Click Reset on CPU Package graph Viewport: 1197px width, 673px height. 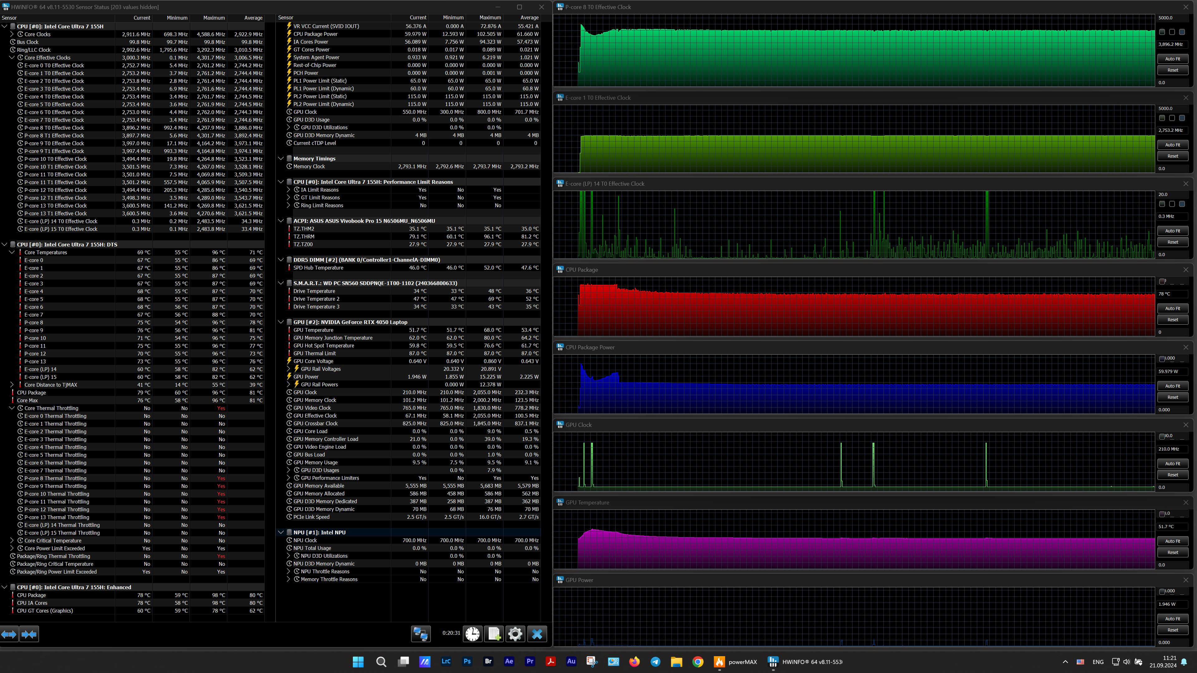point(1172,320)
